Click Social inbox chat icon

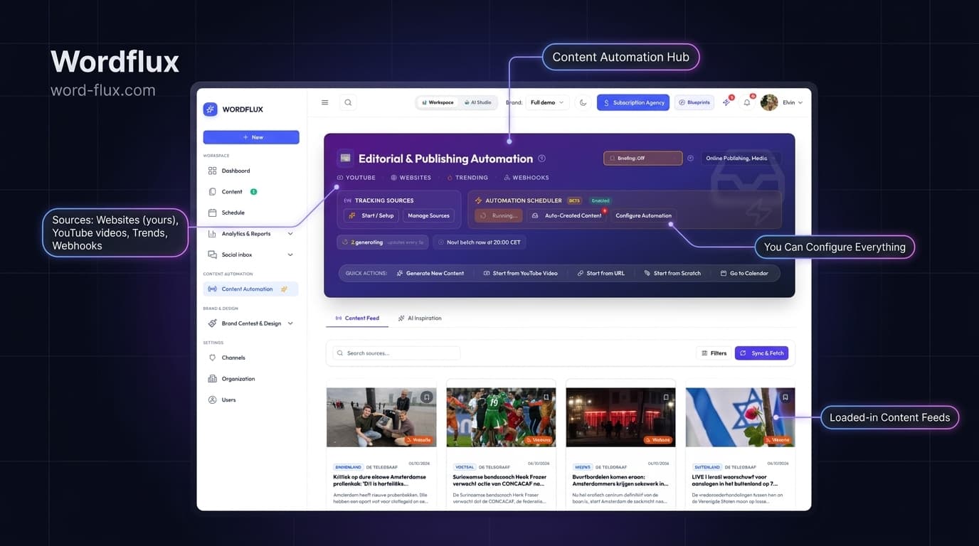[x=212, y=255]
